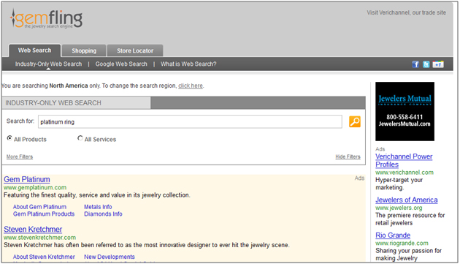The image size is (460, 264).
Task: Open What is Web Search? item
Action: pos(188,64)
